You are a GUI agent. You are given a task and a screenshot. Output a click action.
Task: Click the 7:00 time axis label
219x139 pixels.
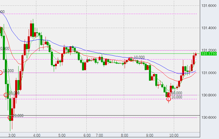coord(99,135)
